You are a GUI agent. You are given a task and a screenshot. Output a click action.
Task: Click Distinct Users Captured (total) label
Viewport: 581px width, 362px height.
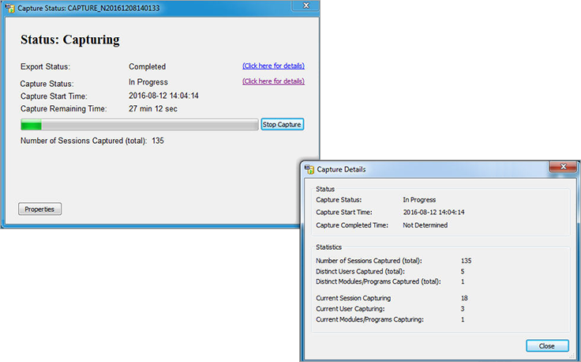pos(360,272)
